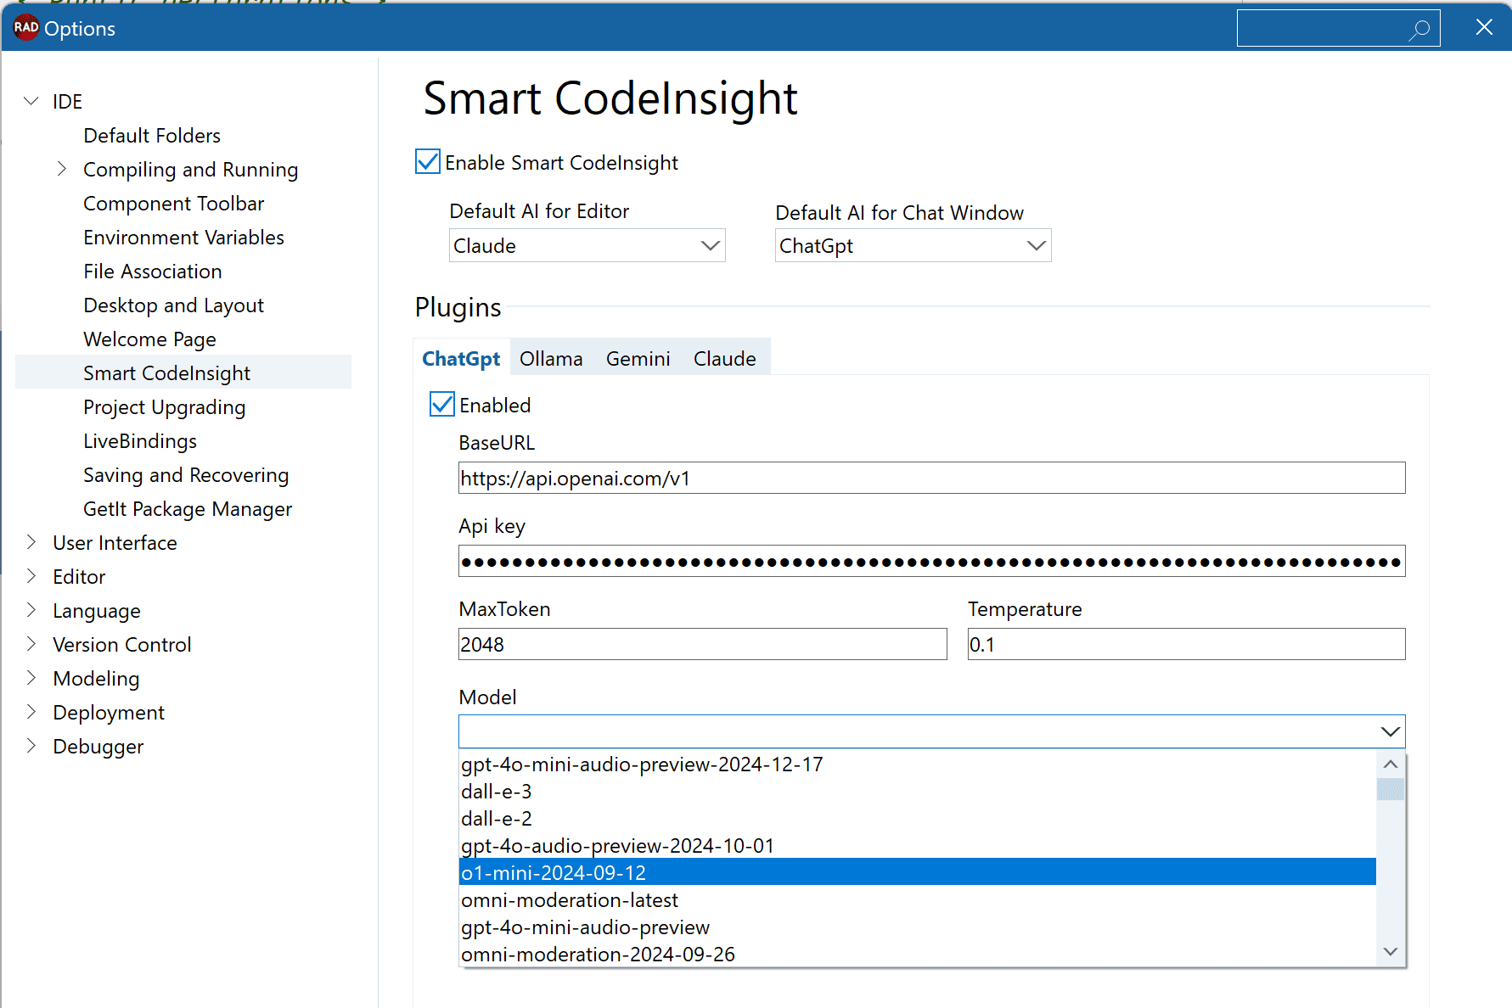This screenshot has width=1512, height=1008.
Task: Click model list scroll up arrow
Action: 1390,764
